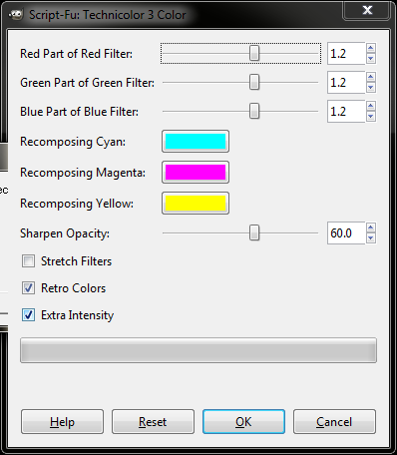Increase Blue Part of Blue Filter value

click(x=371, y=106)
